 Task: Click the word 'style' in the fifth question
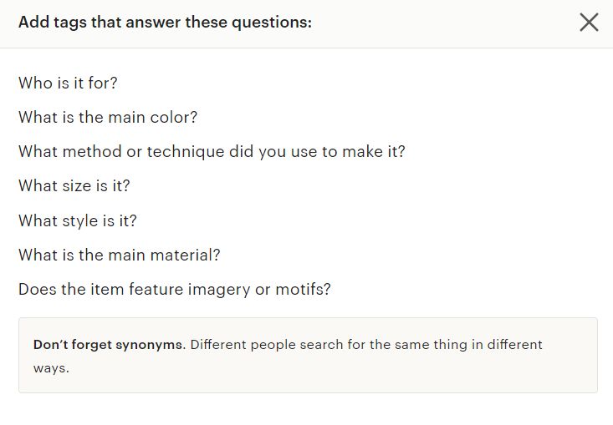tap(88, 221)
